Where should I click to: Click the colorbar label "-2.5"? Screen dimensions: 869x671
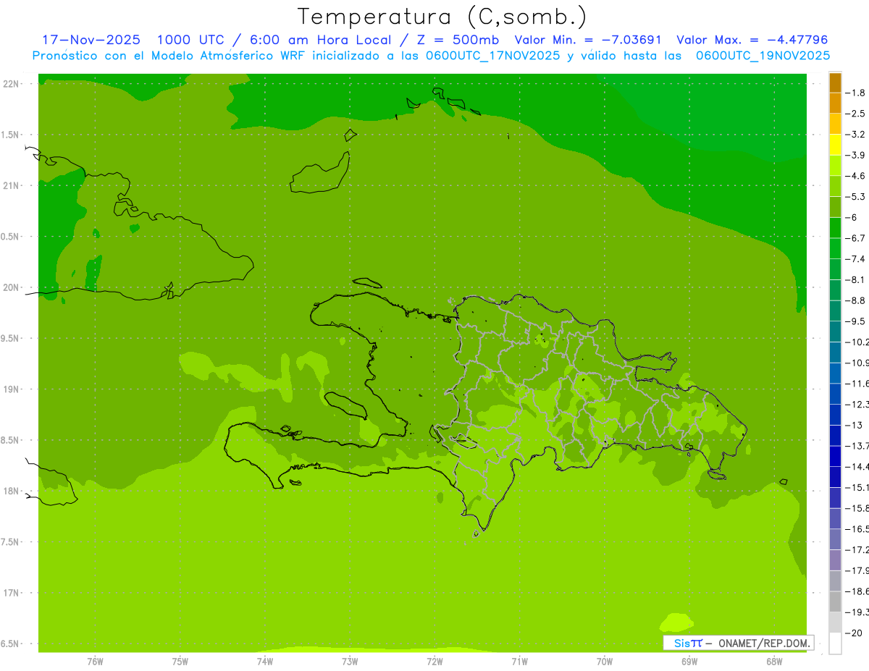(x=857, y=114)
